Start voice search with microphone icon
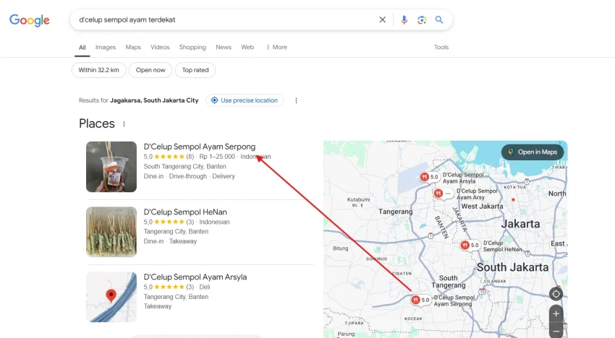Image resolution: width=615 pixels, height=338 pixels. tap(404, 19)
